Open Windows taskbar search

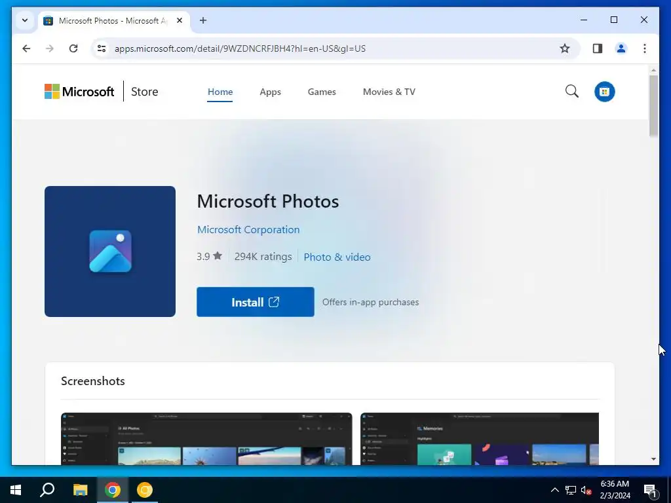[47, 490]
